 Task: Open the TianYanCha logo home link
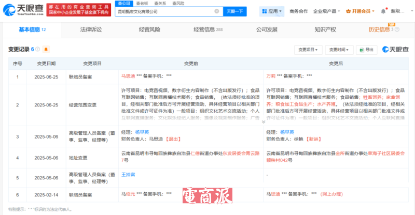(x=23, y=10)
